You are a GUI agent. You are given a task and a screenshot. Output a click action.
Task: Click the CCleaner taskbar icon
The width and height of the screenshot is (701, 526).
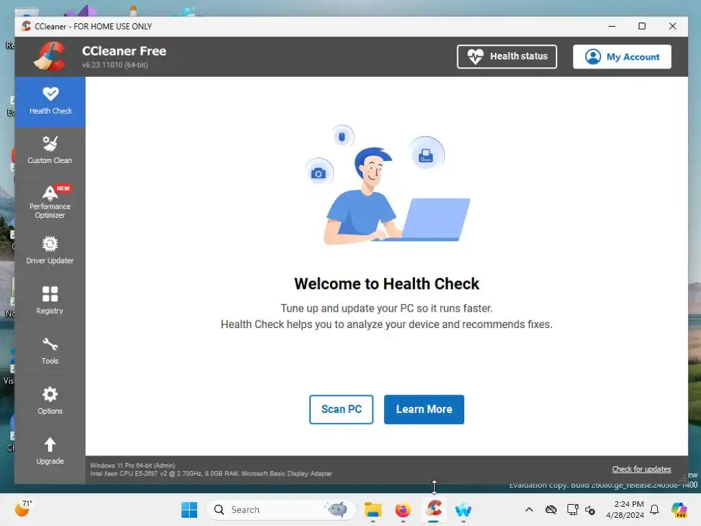coord(433,509)
